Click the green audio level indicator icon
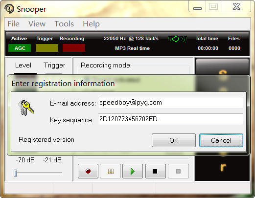The width and height of the screenshot is (255, 198). click(x=178, y=39)
